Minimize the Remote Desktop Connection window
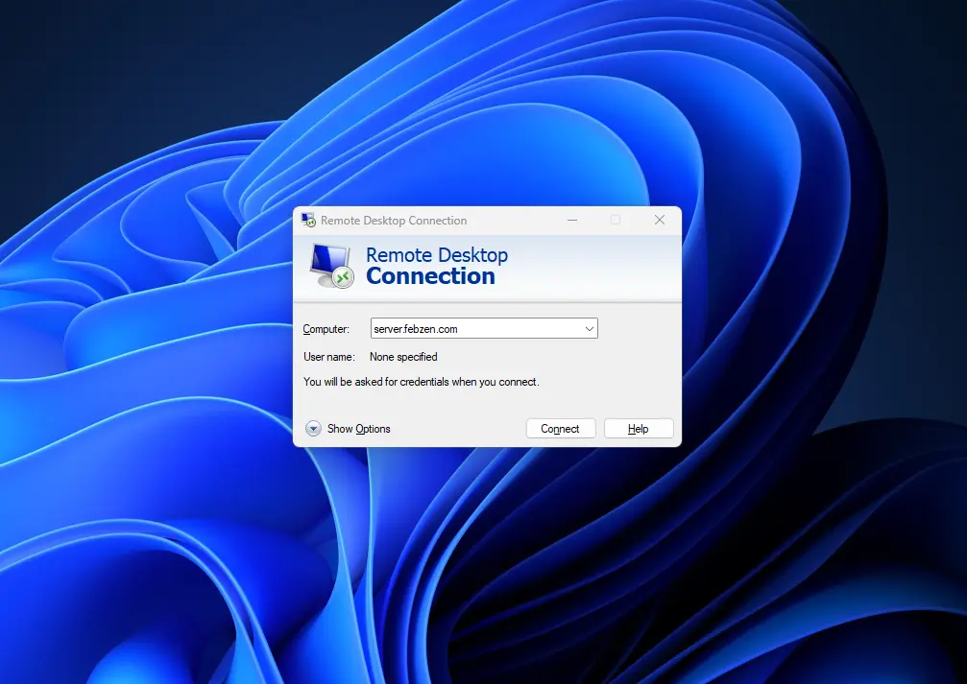Screen dimensions: 967x684 pos(572,220)
